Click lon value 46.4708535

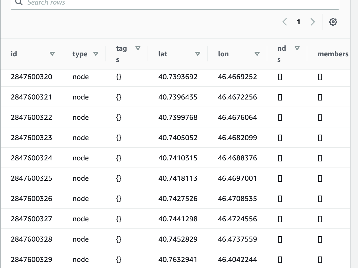pyautogui.click(x=237, y=198)
